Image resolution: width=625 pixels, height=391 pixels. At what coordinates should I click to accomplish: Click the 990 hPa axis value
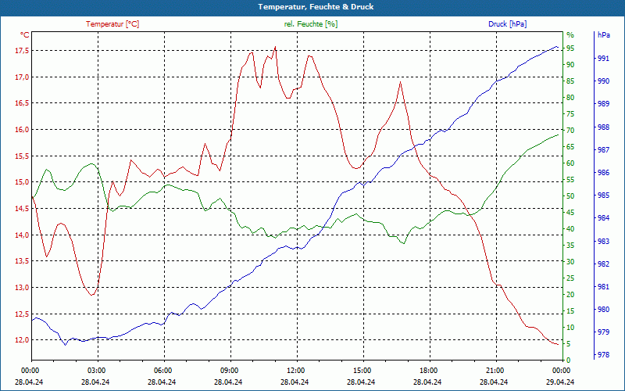click(x=603, y=81)
